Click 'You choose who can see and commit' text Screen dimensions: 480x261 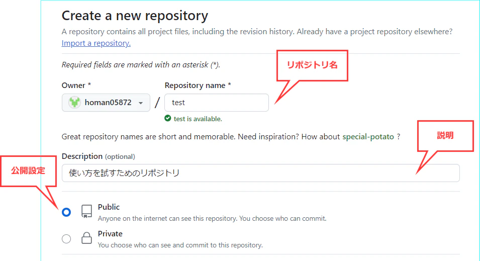pyautogui.click(x=180, y=245)
